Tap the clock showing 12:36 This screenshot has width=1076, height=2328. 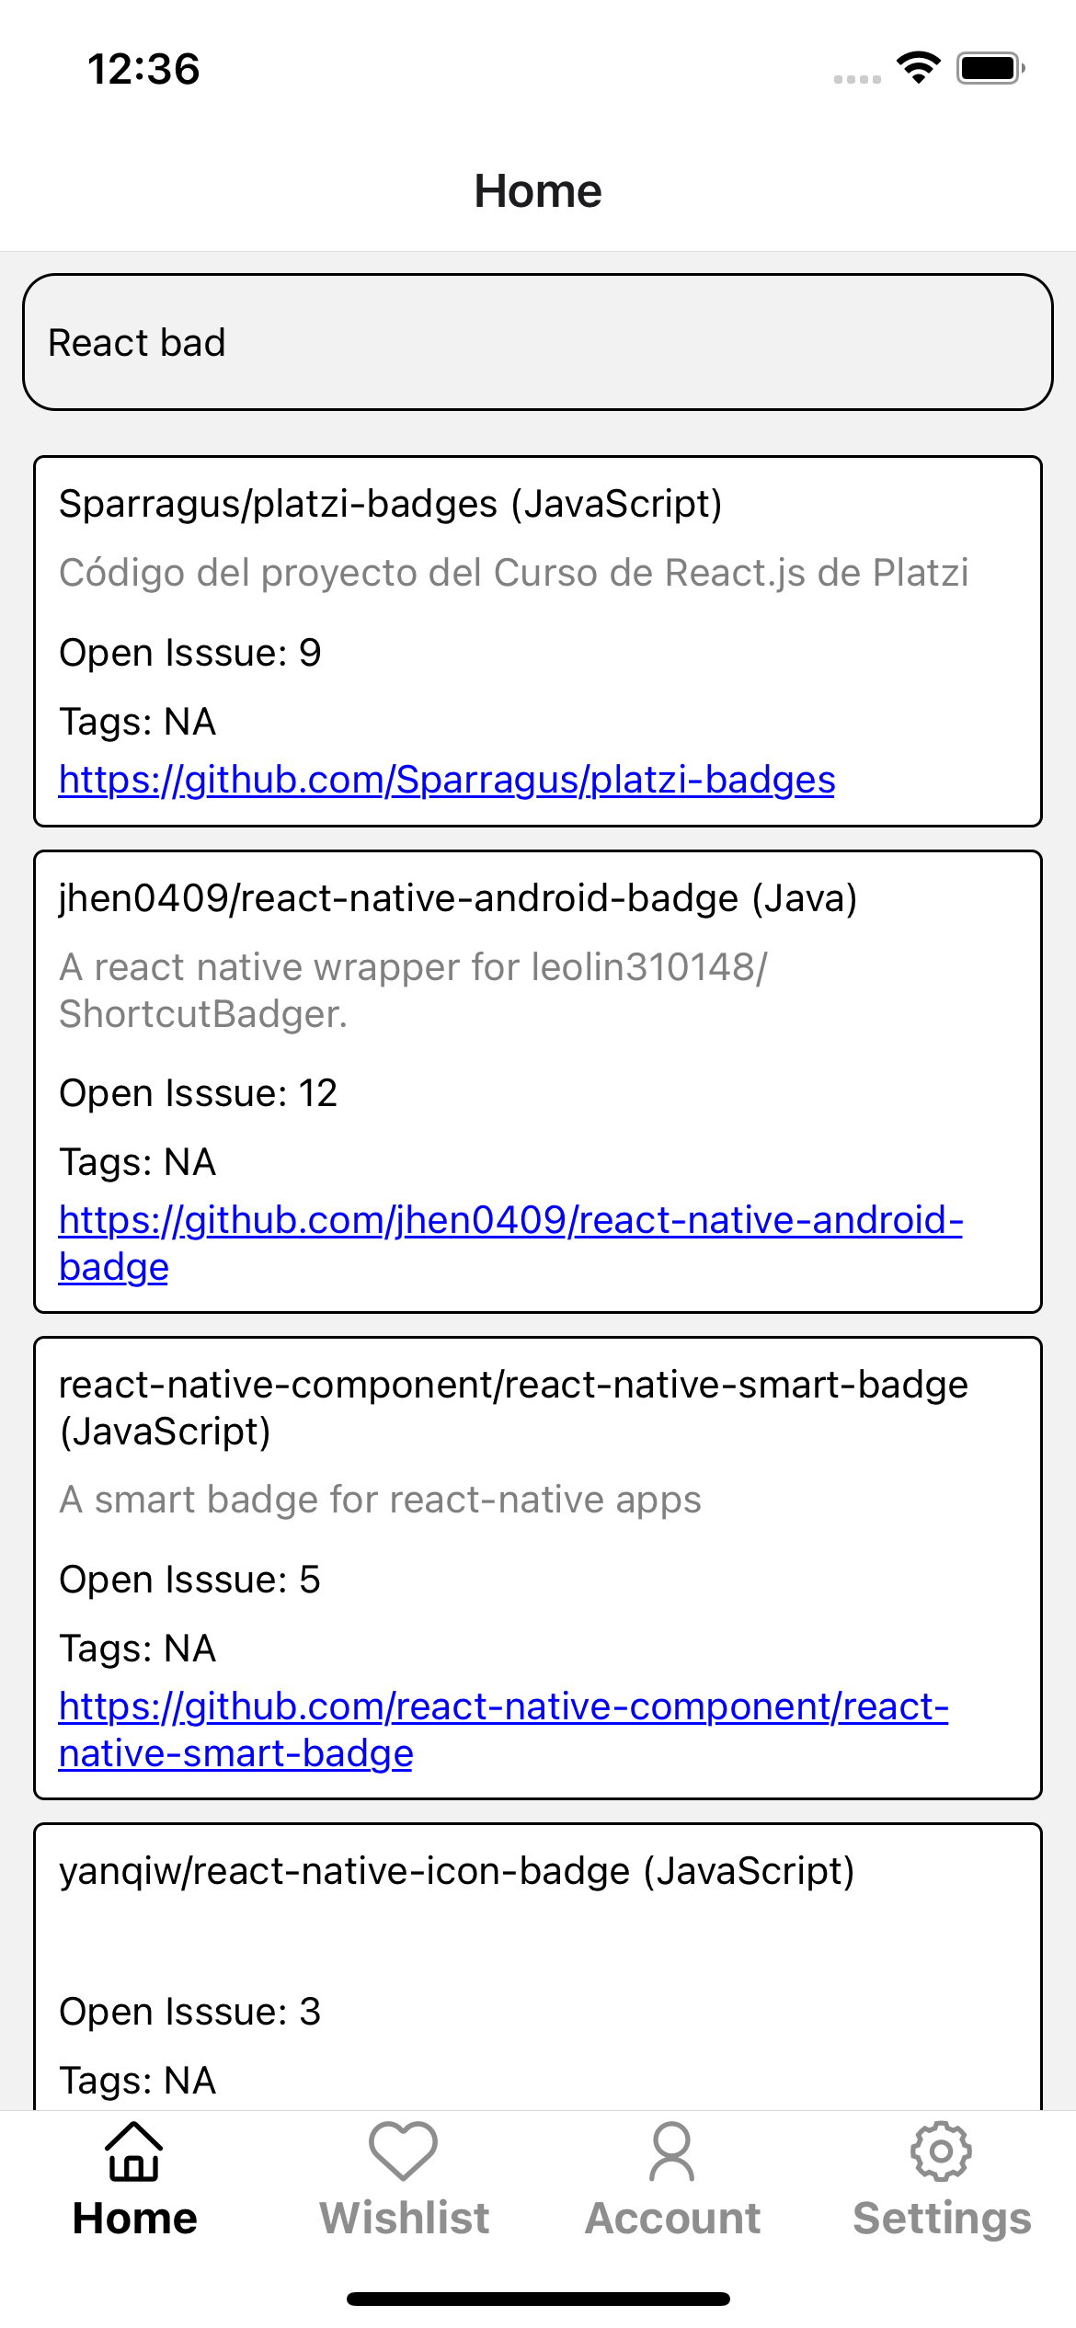[x=144, y=67]
